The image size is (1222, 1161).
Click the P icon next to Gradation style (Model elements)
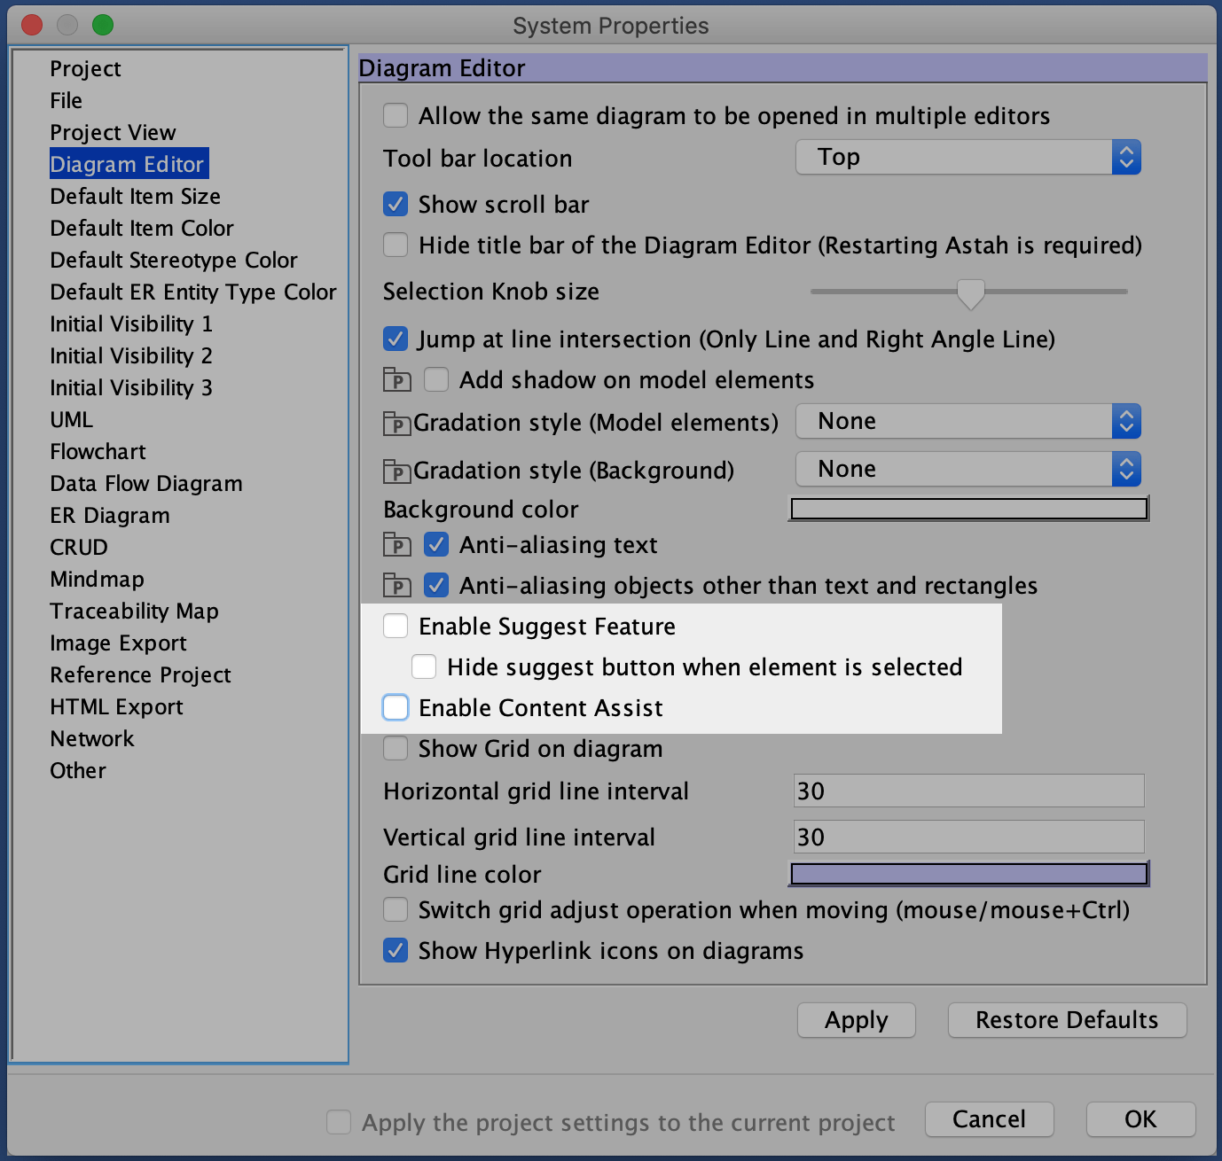point(396,423)
